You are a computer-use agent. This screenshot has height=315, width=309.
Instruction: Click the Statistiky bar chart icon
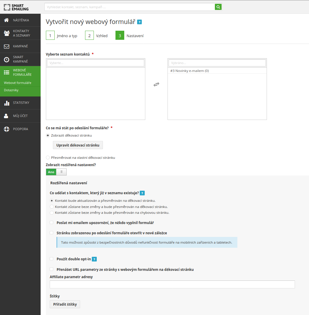(x=7, y=103)
